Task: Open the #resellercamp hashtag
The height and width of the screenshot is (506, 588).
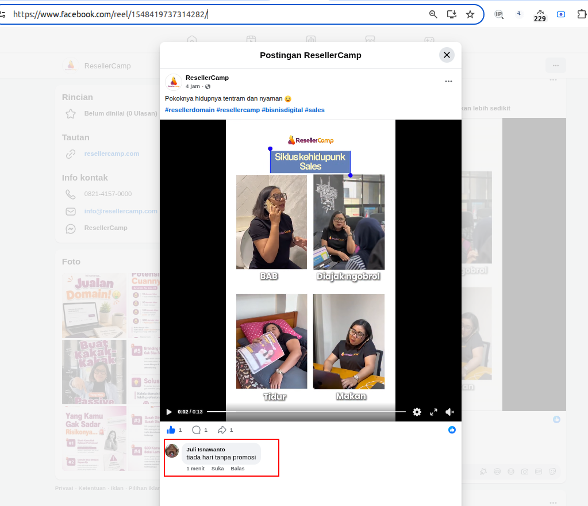Action: (x=238, y=110)
